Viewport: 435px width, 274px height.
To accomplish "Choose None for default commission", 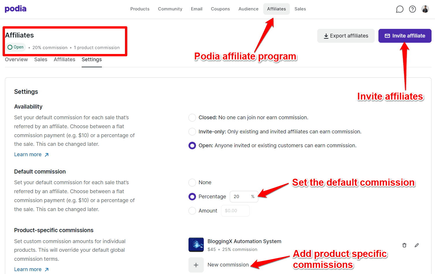I will coord(192,183).
